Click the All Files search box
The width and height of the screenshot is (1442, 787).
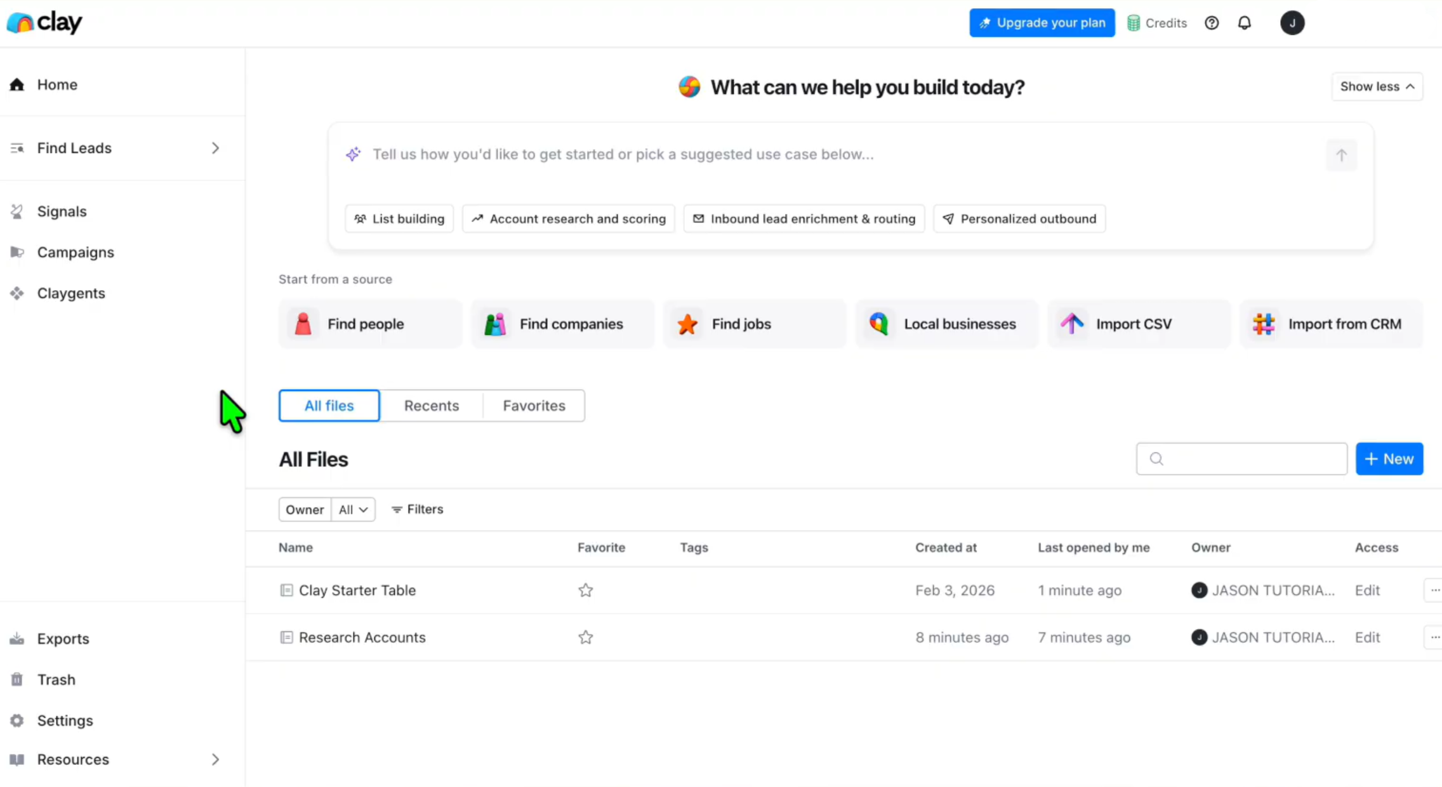click(x=1241, y=459)
